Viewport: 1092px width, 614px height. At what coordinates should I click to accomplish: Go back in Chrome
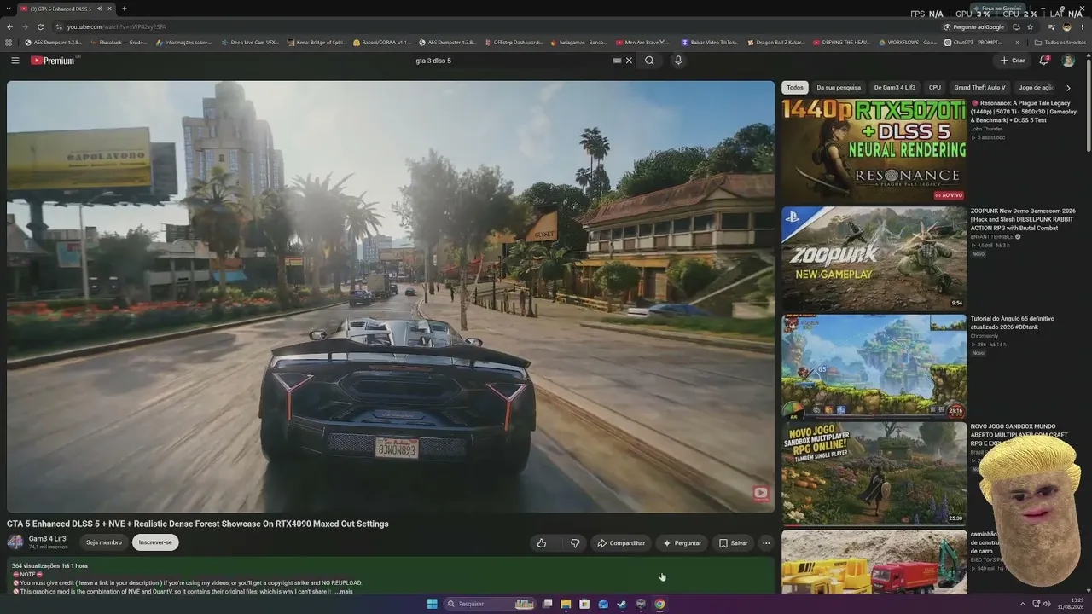(x=9, y=26)
